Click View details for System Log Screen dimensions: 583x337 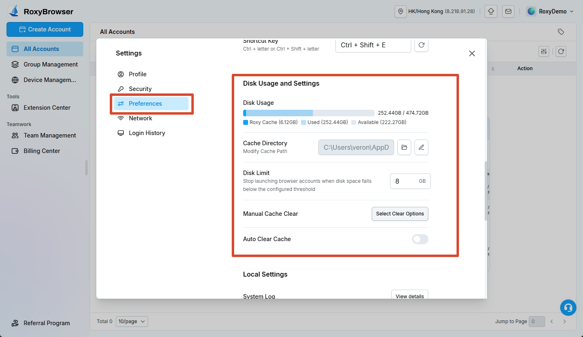410,295
